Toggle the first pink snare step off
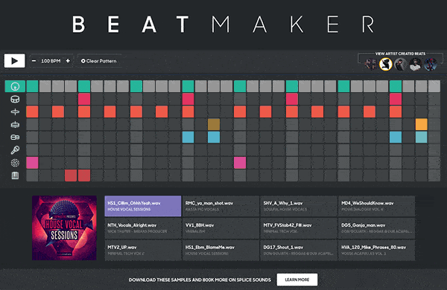The width and height of the screenshot is (447, 290). pos(84,99)
